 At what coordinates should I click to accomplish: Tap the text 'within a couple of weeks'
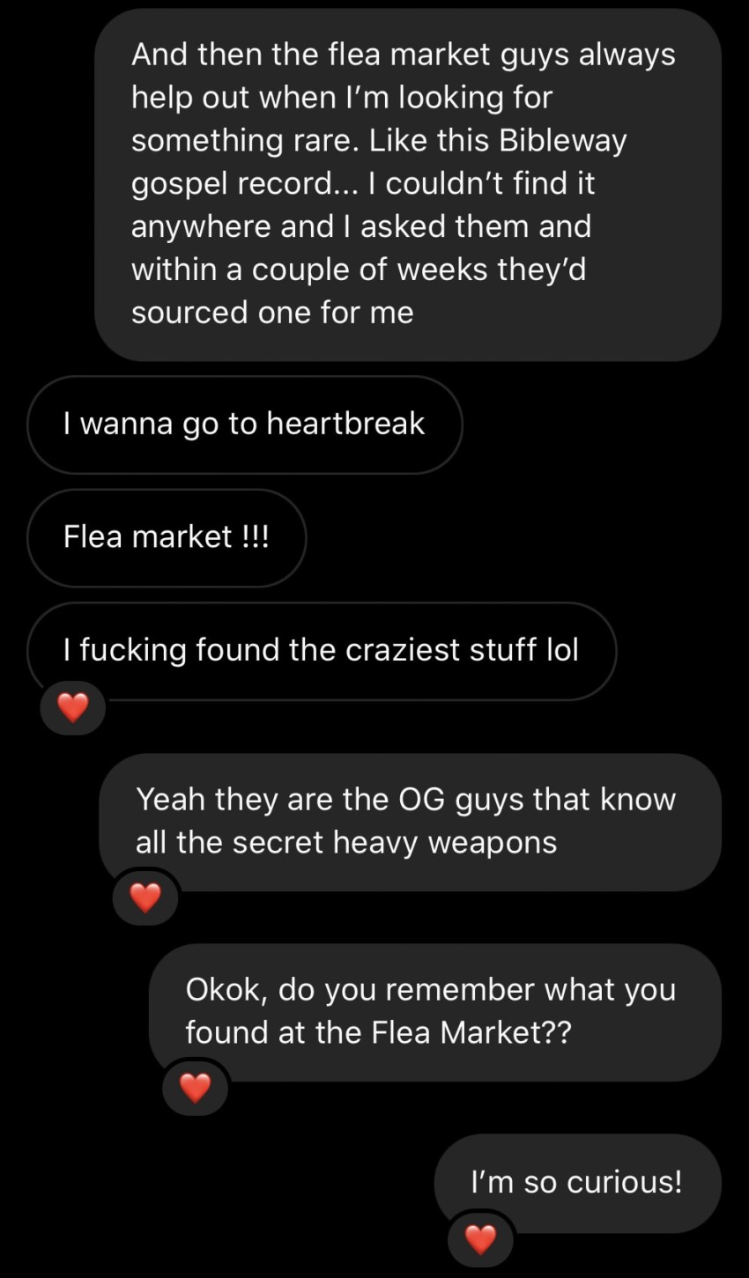pos(311,270)
